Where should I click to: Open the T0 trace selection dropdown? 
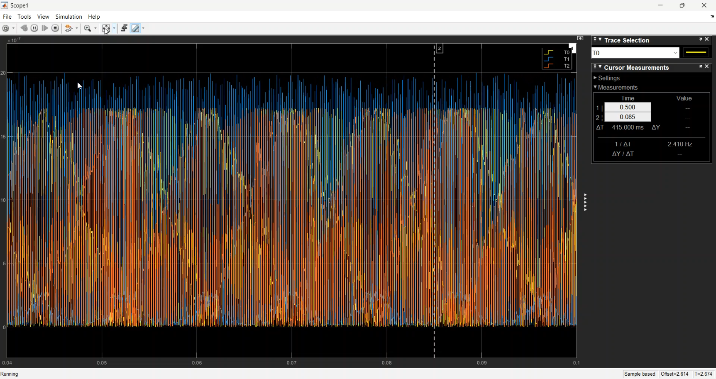tap(635, 53)
